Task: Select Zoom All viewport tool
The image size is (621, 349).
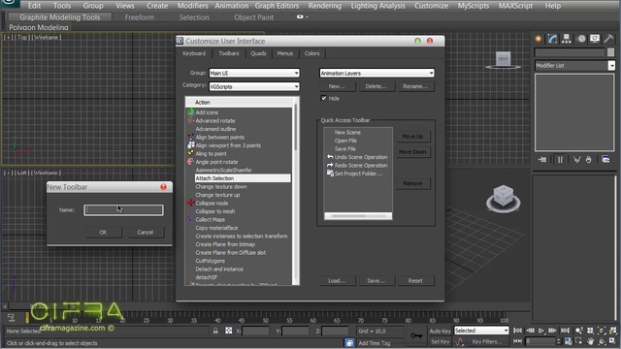Action: tap(591, 331)
